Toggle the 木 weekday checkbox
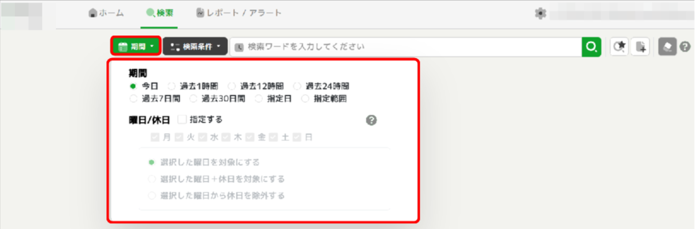This screenshot has width=695, height=229. pos(226,137)
